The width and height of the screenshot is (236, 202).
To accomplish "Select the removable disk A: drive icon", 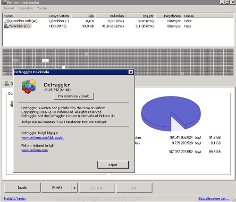I will 6,21.
